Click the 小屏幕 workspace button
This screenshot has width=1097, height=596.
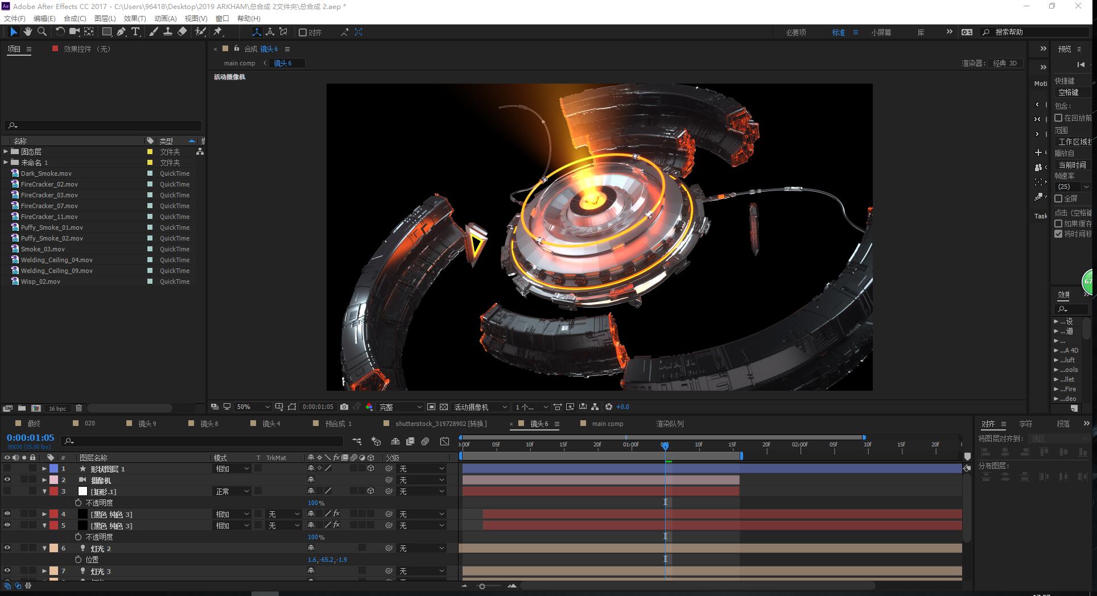coord(881,32)
